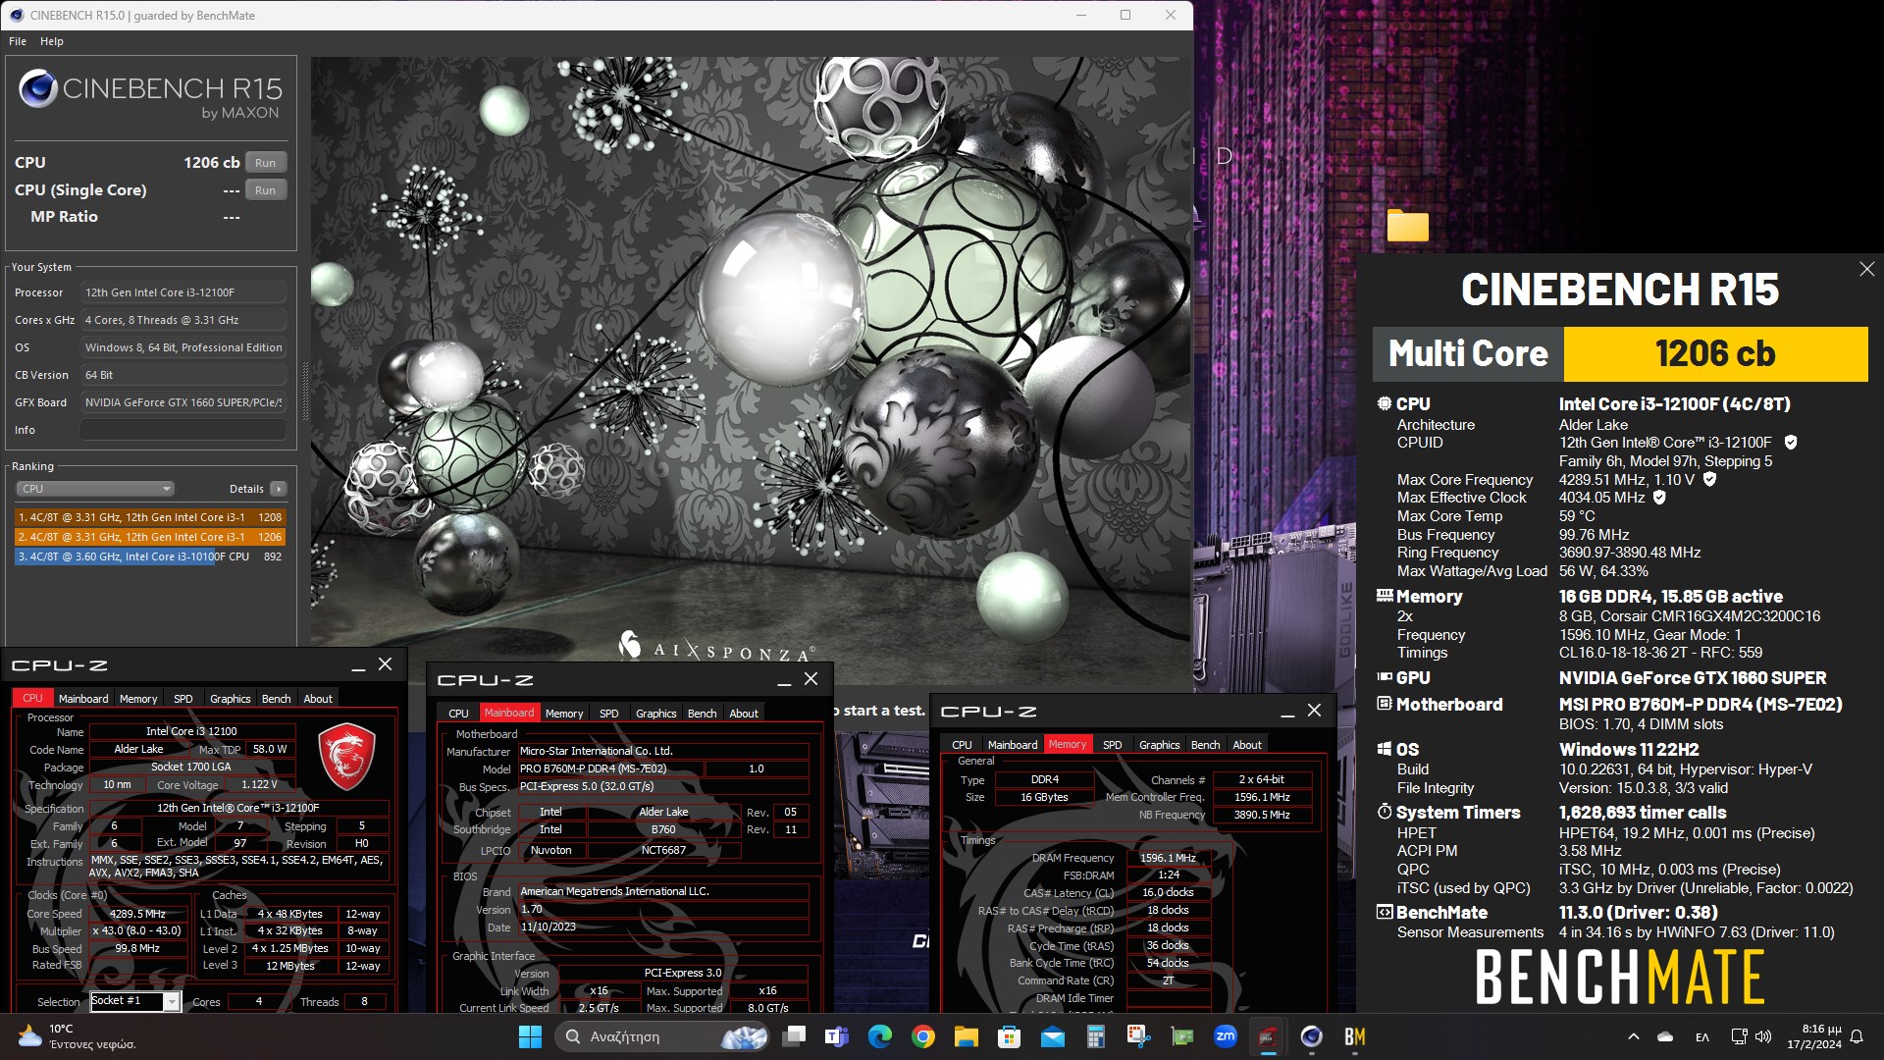Close the left CPU-Z window

coord(386,664)
